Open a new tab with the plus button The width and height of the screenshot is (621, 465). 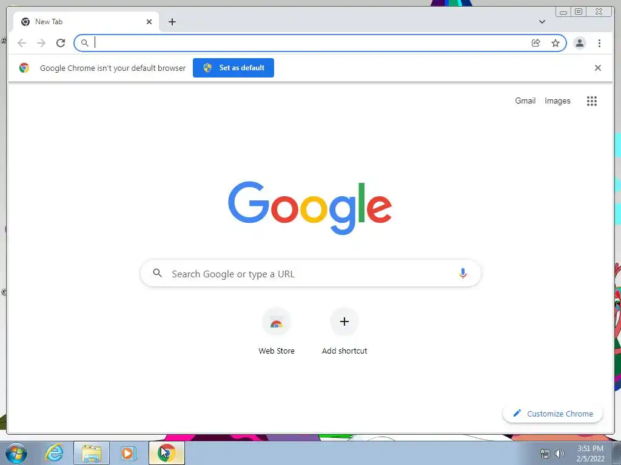[x=172, y=22]
